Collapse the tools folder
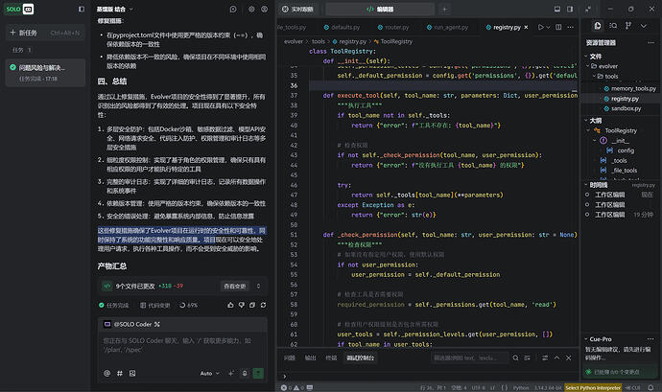The image size is (662, 392). point(594,77)
